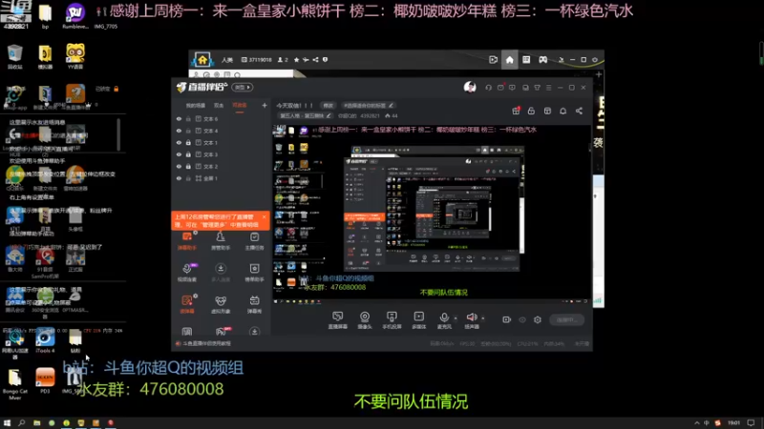
Task: Click the t-shirt skin icon in title bar
Action: pyautogui.click(x=537, y=88)
